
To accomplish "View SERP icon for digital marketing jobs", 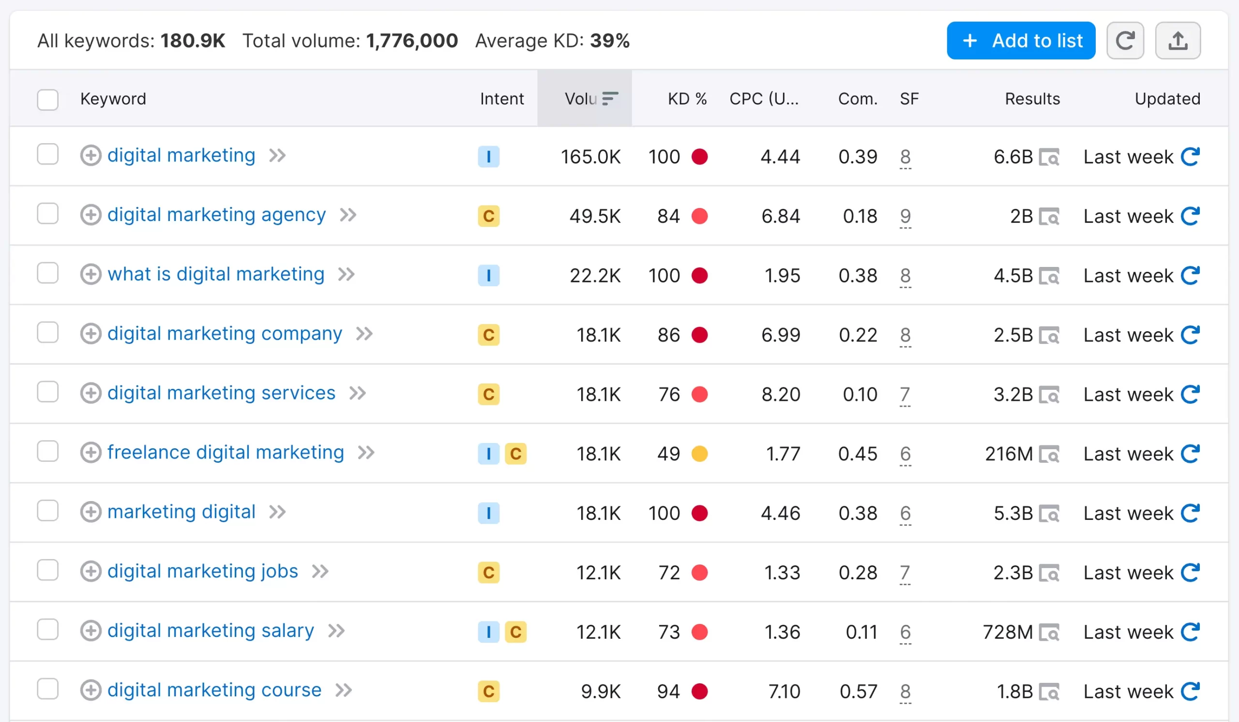I will point(1049,573).
